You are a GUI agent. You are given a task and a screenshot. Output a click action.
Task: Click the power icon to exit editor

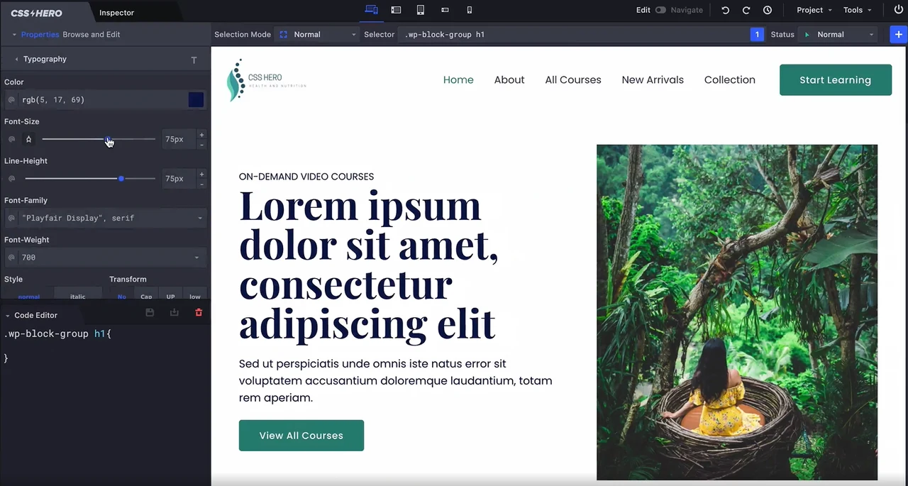coord(898,10)
